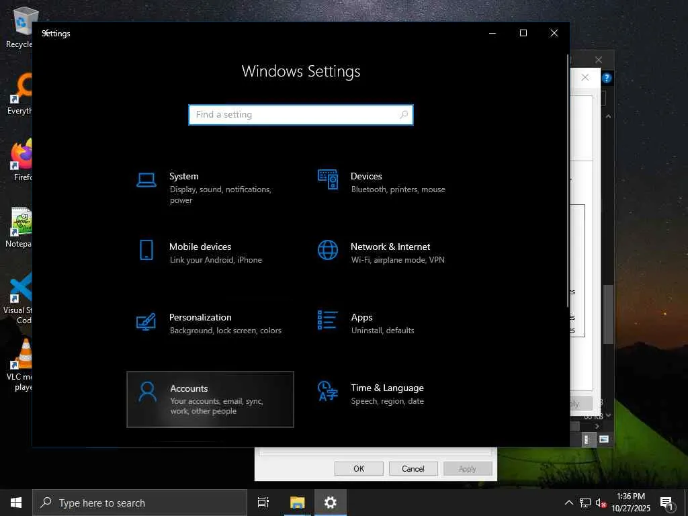688x516 pixels.
Task: Open the notification center icon
Action: point(667,503)
